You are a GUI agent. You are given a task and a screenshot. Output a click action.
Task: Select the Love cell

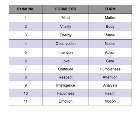[x=66, y=61]
